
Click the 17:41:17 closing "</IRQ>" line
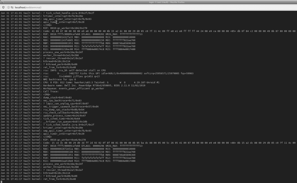[x=47, y=137]
